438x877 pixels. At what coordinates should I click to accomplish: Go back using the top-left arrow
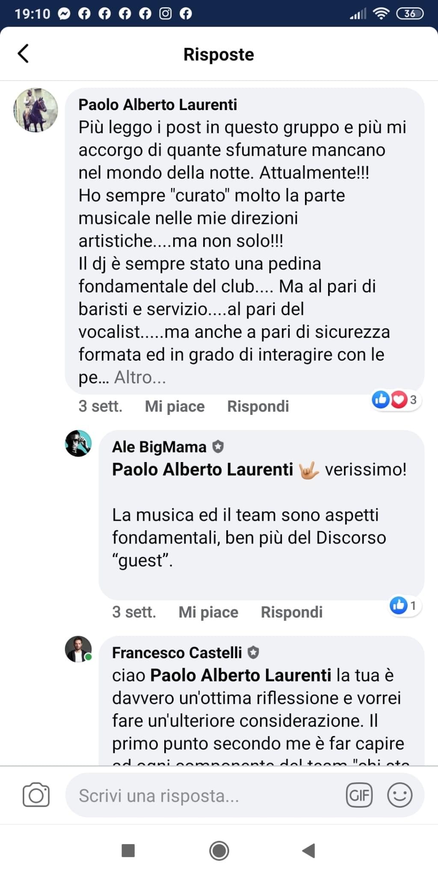23,54
